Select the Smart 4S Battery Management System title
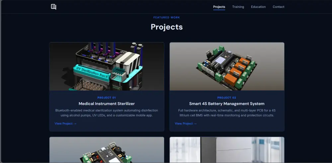This screenshot has height=163, width=332. [x=227, y=103]
